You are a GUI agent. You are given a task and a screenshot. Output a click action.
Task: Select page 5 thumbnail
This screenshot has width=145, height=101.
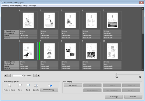(112, 20)
